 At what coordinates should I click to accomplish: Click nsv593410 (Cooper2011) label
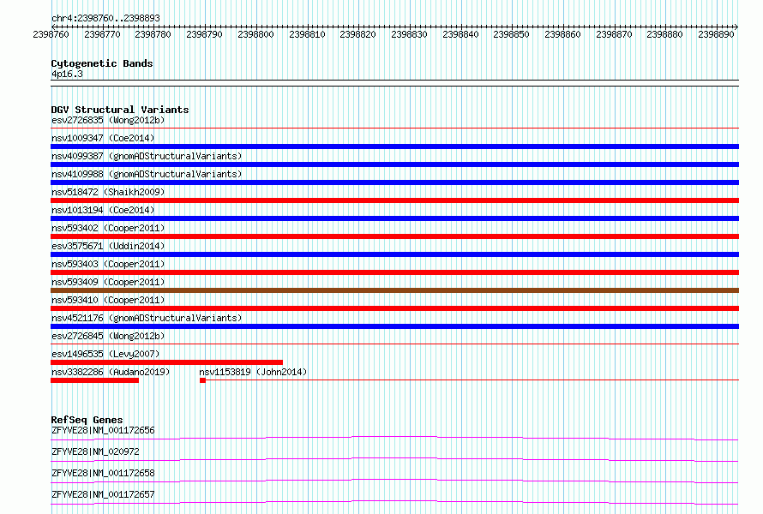tap(108, 300)
